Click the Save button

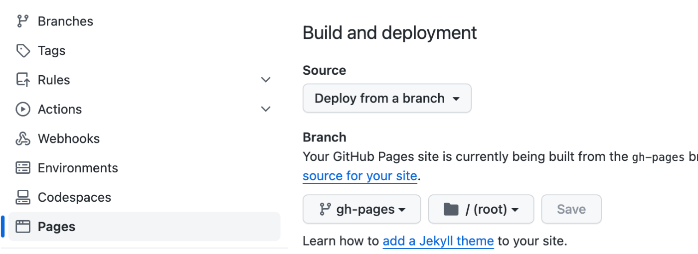pyautogui.click(x=571, y=209)
